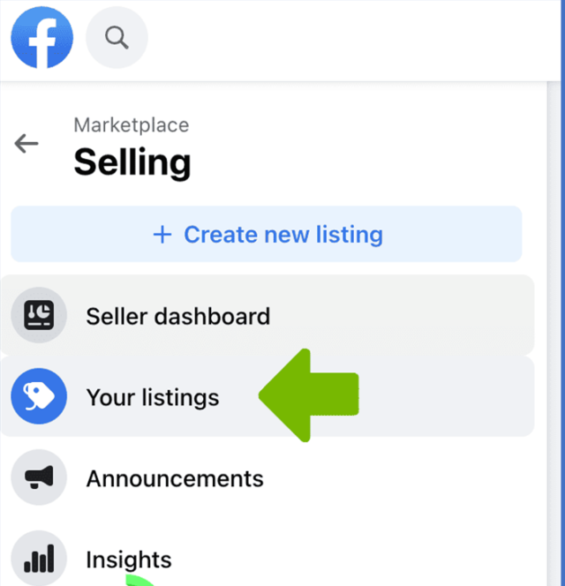Click the Insights bar chart icon
This screenshot has width=565, height=586.
click(39, 559)
